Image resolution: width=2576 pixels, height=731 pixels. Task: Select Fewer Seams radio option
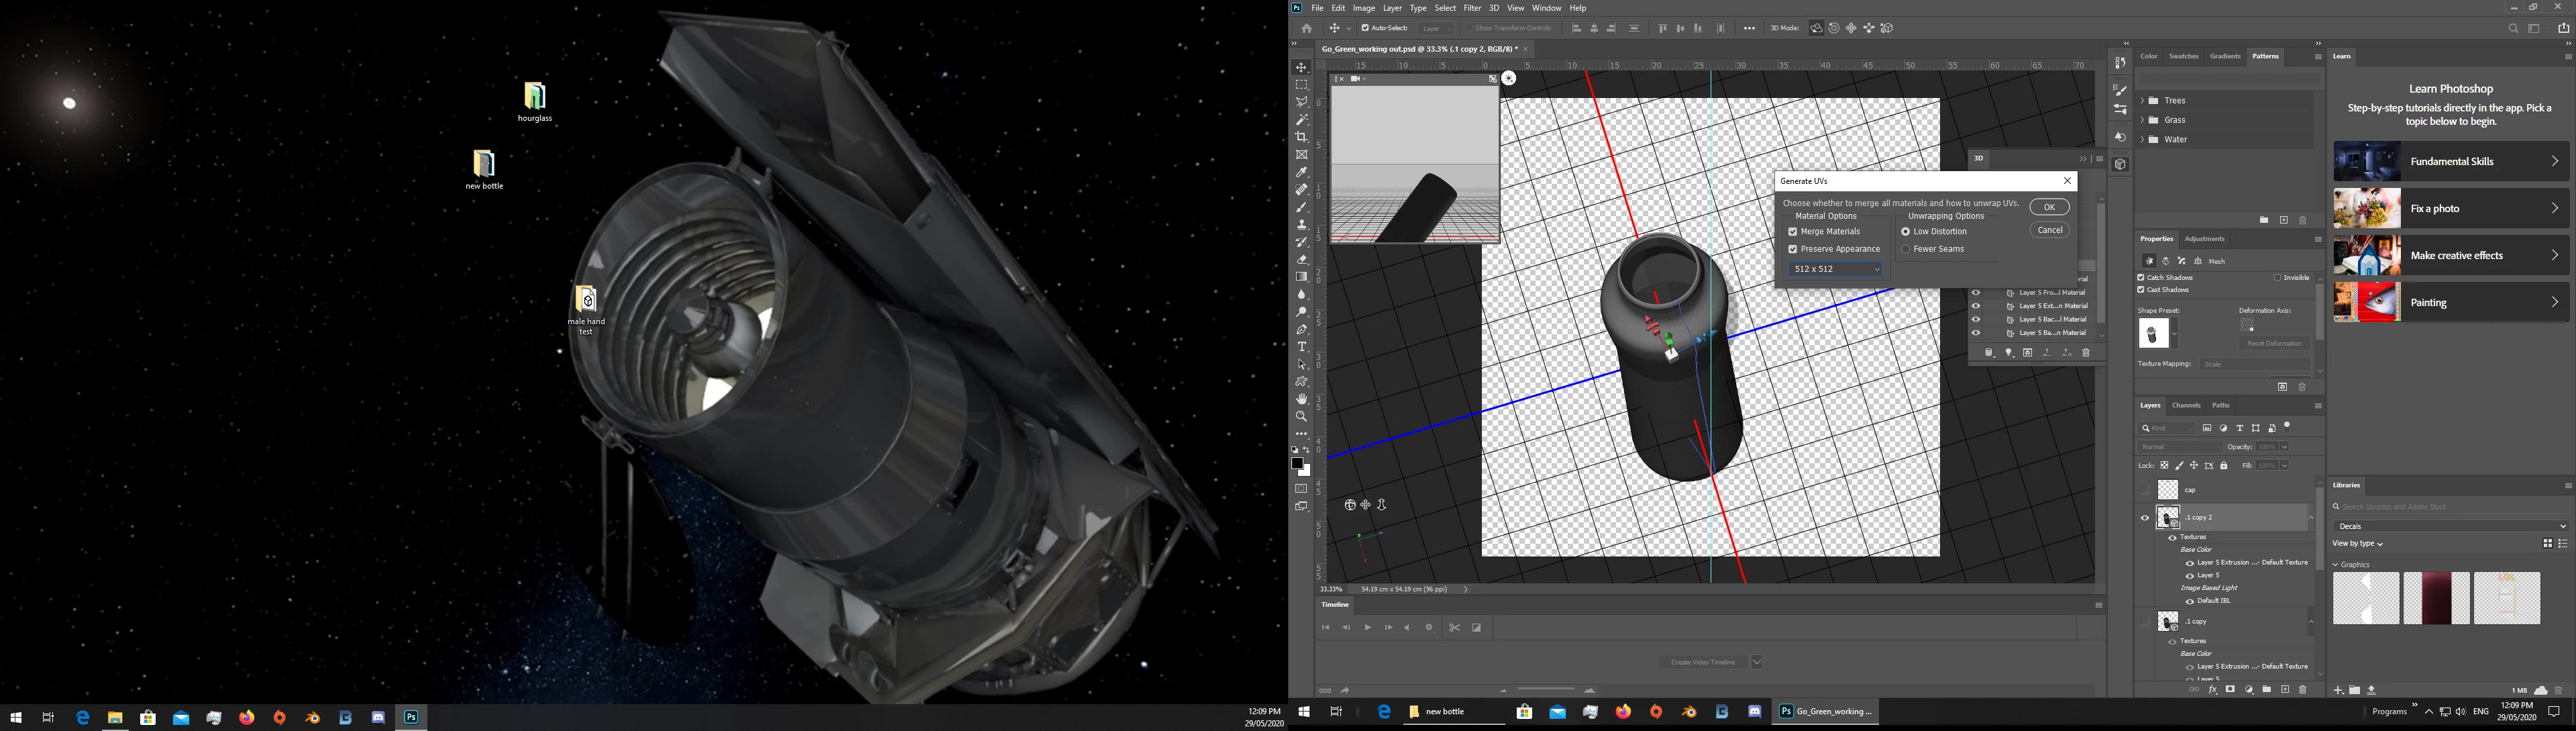tap(1905, 249)
